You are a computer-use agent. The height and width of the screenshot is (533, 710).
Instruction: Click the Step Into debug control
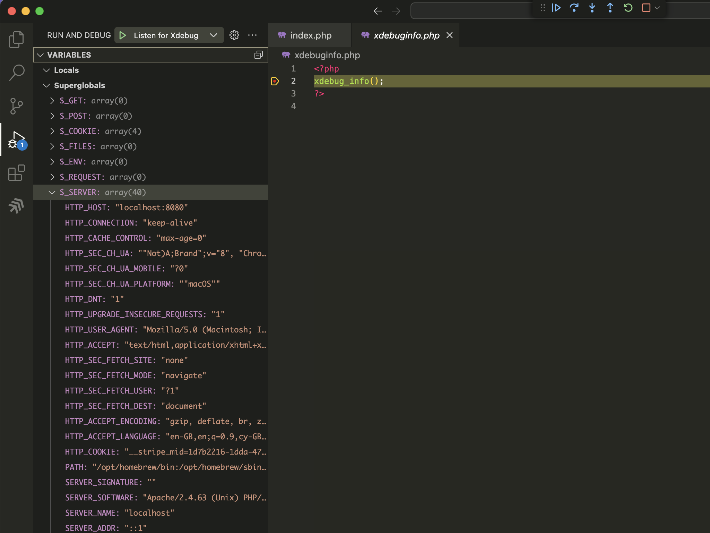(x=592, y=8)
